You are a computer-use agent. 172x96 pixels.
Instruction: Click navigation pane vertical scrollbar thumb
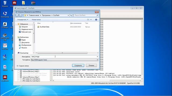(x=34, y=33)
